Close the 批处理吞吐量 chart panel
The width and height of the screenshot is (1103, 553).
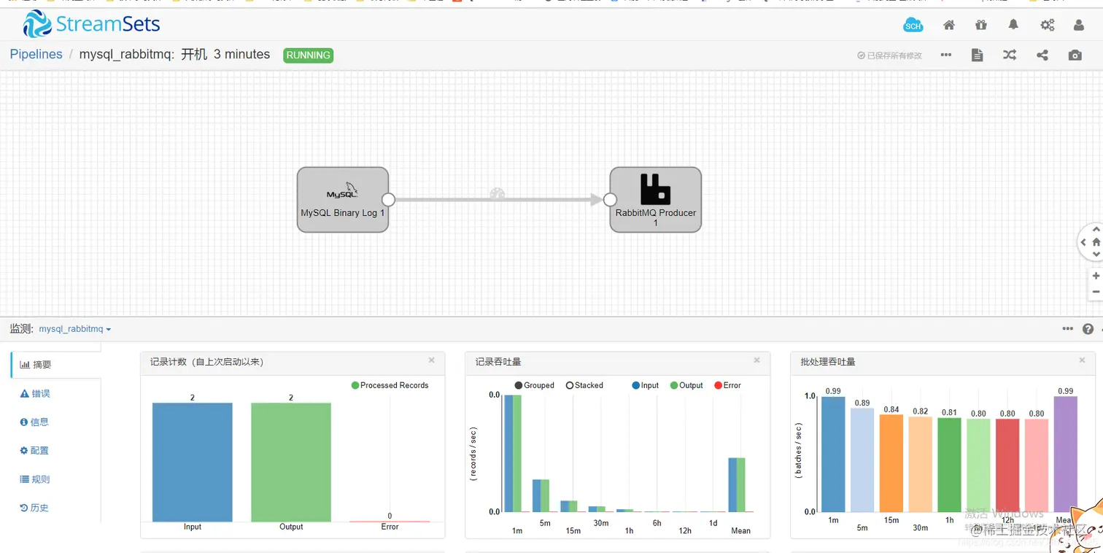(1082, 360)
